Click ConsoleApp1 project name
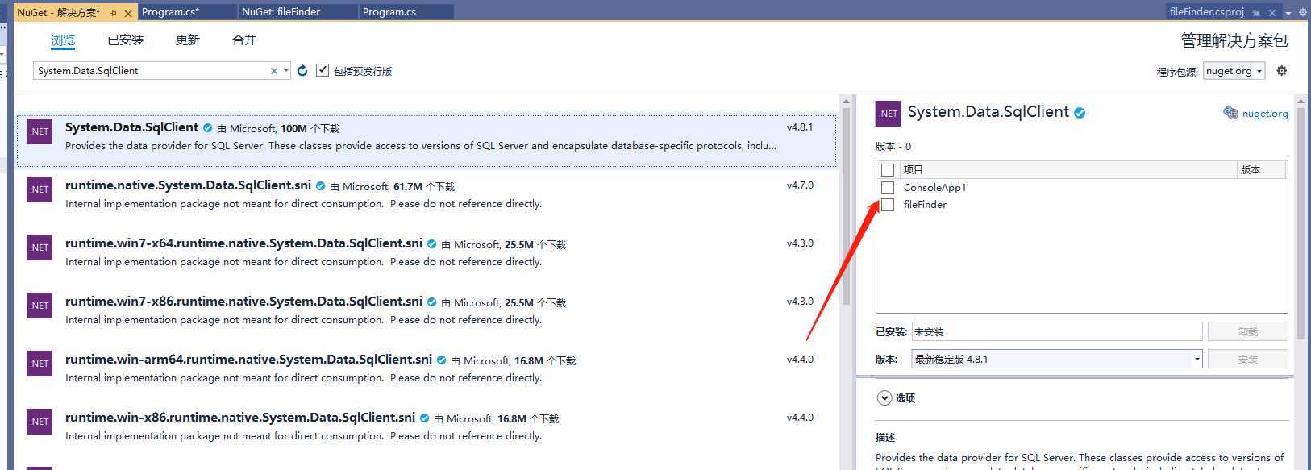The image size is (1311, 470). pyautogui.click(x=934, y=188)
